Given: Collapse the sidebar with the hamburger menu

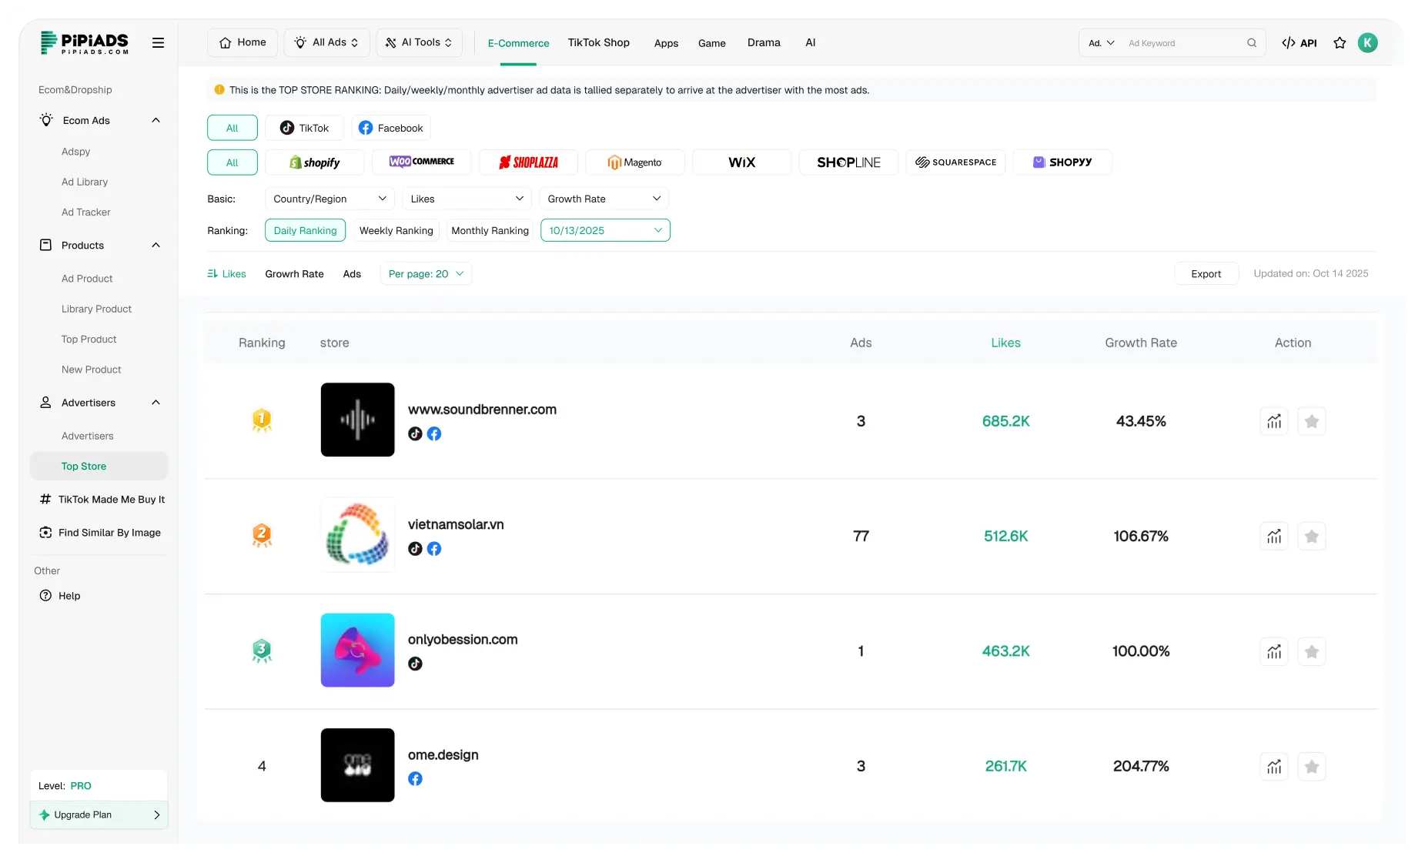Looking at the screenshot, I should [158, 42].
